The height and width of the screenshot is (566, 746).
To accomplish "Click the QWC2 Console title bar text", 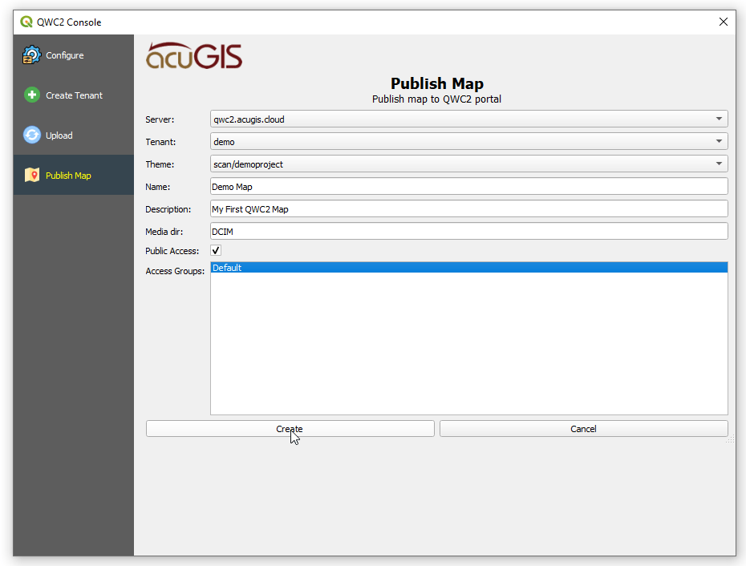I will (69, 22).
